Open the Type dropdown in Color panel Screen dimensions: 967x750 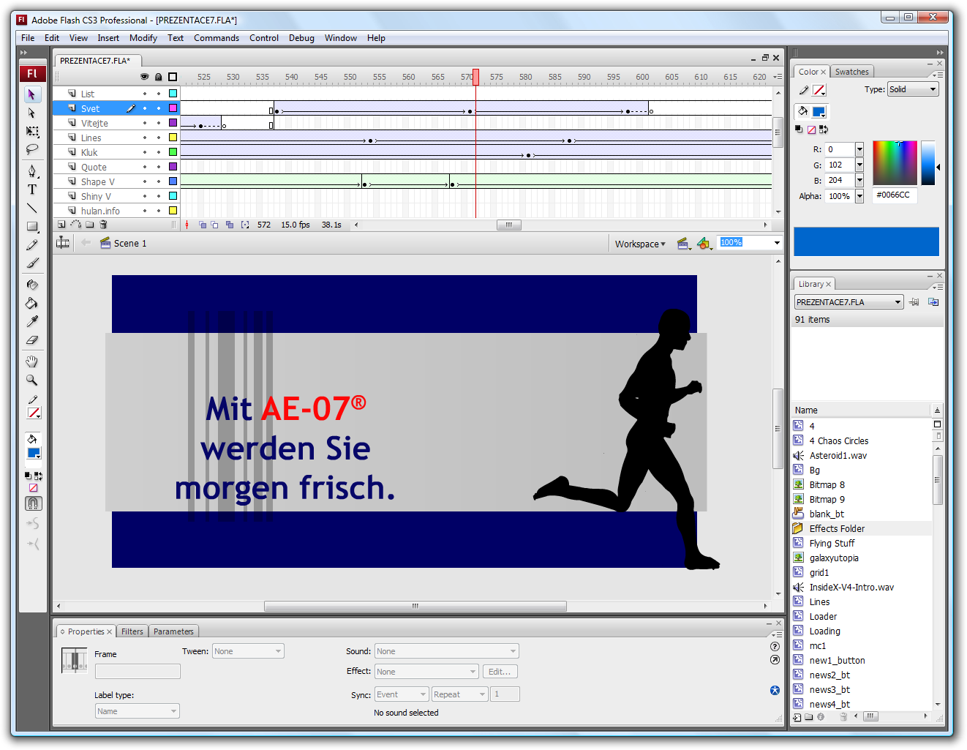912,89
